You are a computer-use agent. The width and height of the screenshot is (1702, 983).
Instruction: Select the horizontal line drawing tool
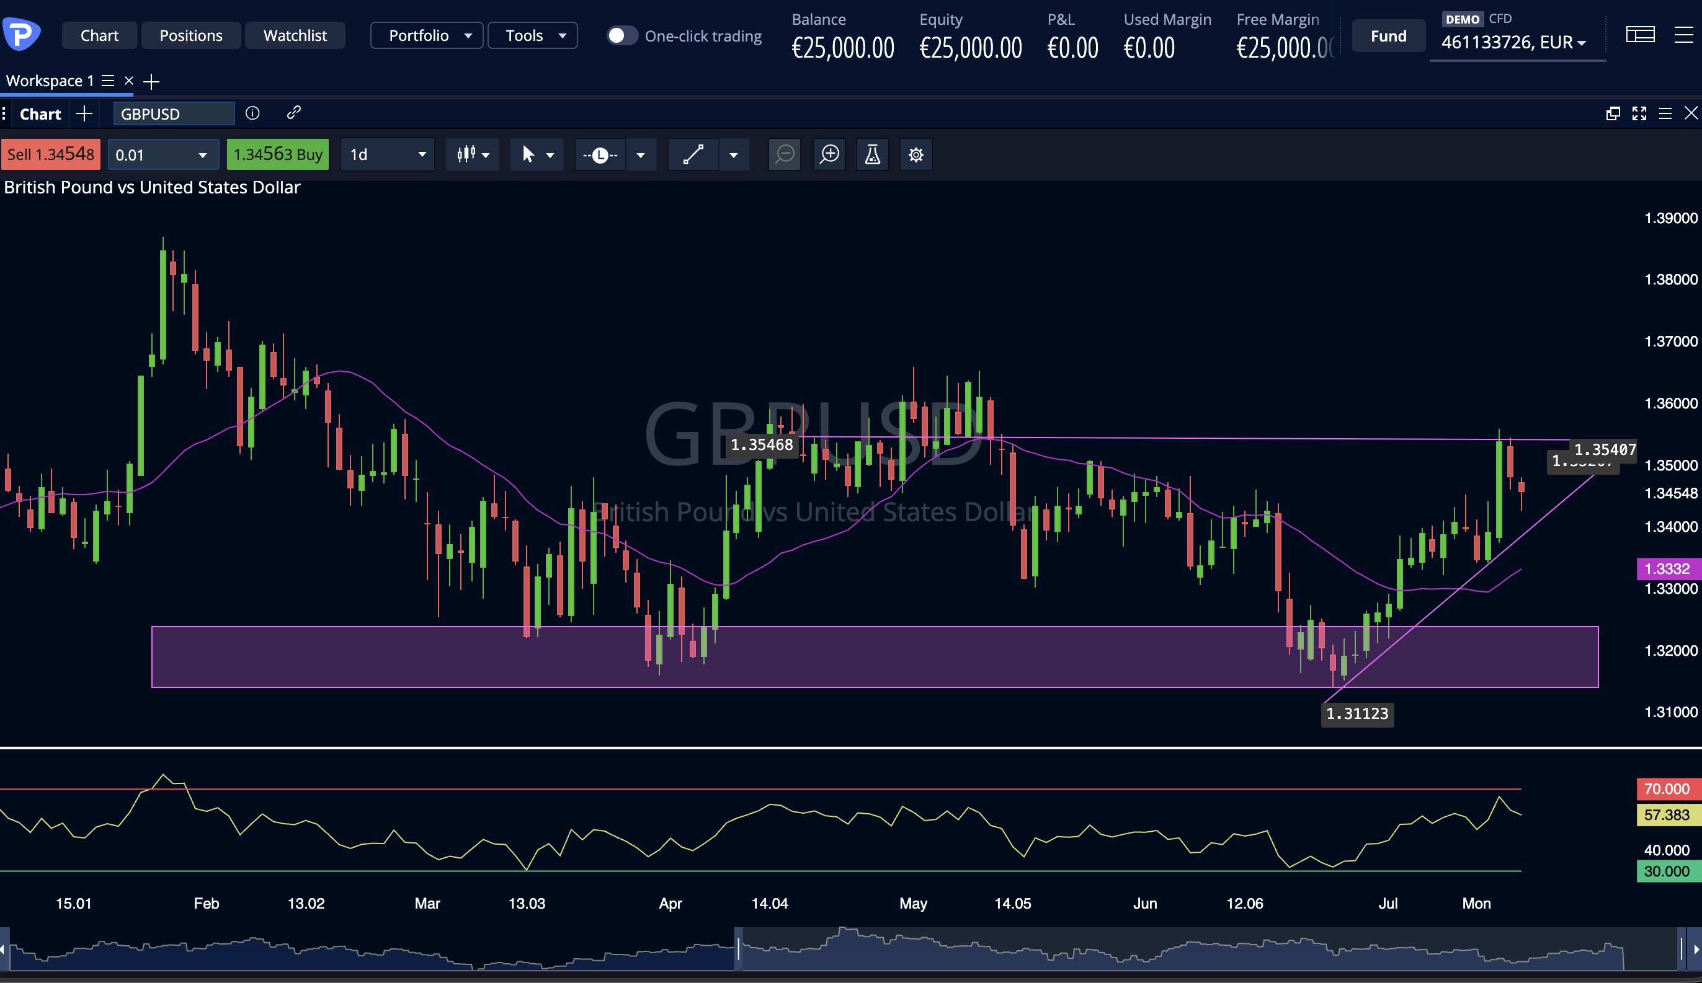click(600, 155)
